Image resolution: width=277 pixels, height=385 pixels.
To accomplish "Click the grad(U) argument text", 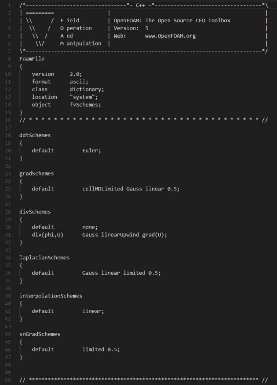I will tap(154, 235).
